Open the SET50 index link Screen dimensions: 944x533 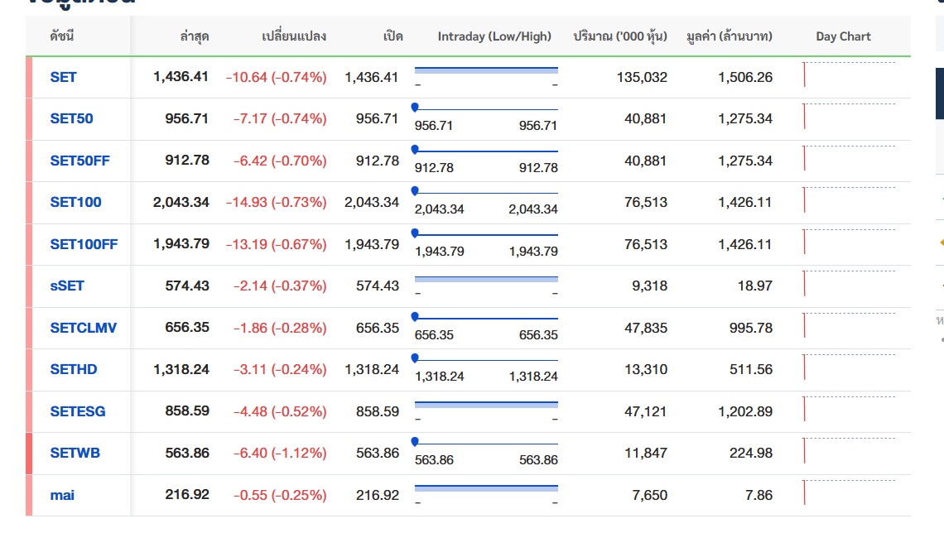(x=71, y=118)
